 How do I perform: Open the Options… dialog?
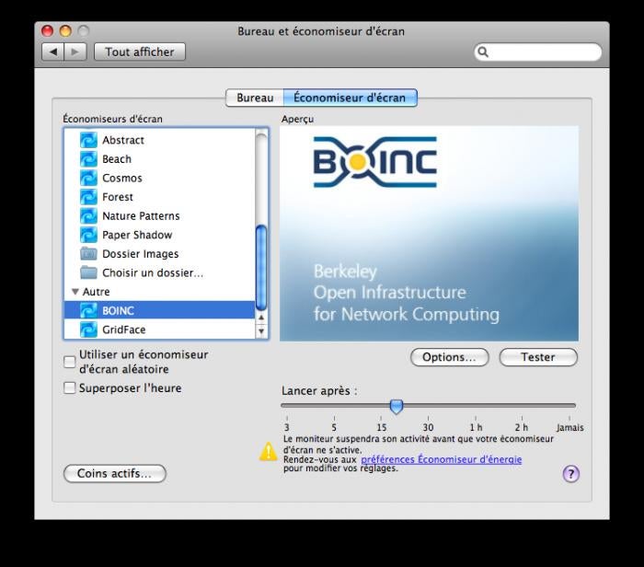click(x=449, y=357)
